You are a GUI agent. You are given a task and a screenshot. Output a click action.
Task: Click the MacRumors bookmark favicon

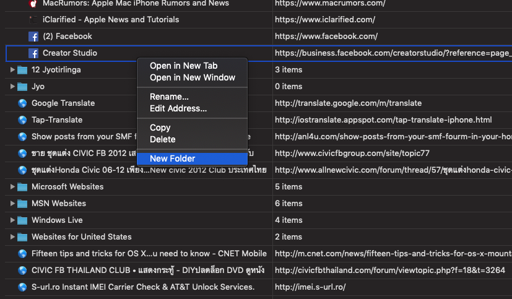click(x=33, y=3)
